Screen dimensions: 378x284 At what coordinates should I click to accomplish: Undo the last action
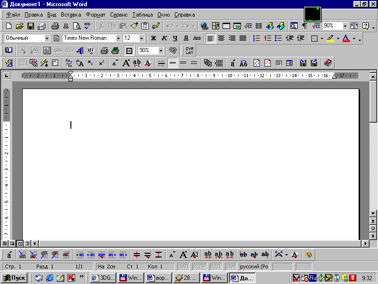170,26
